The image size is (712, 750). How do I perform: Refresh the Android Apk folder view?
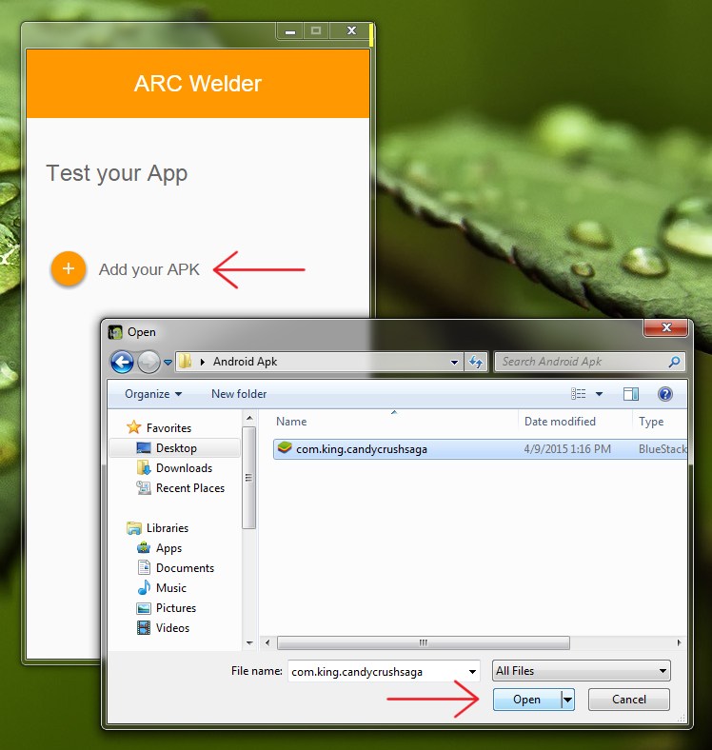pos(475,362)
